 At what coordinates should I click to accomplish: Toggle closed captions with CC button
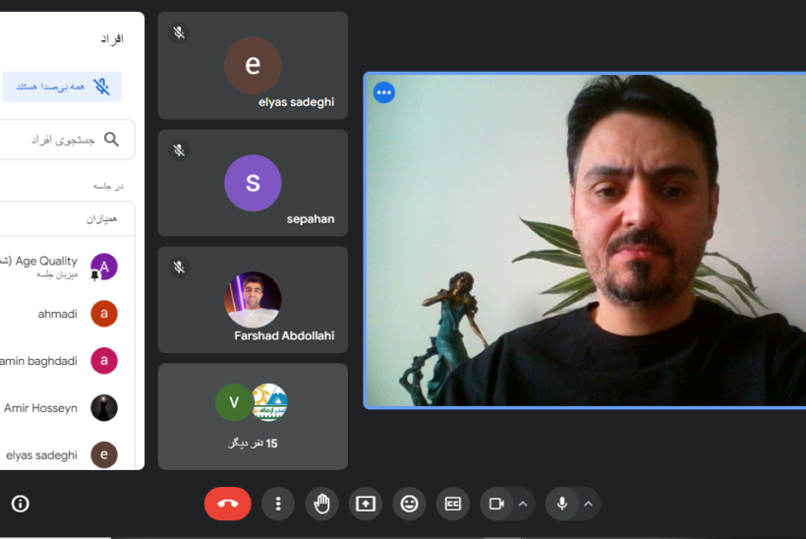[453, 504]
